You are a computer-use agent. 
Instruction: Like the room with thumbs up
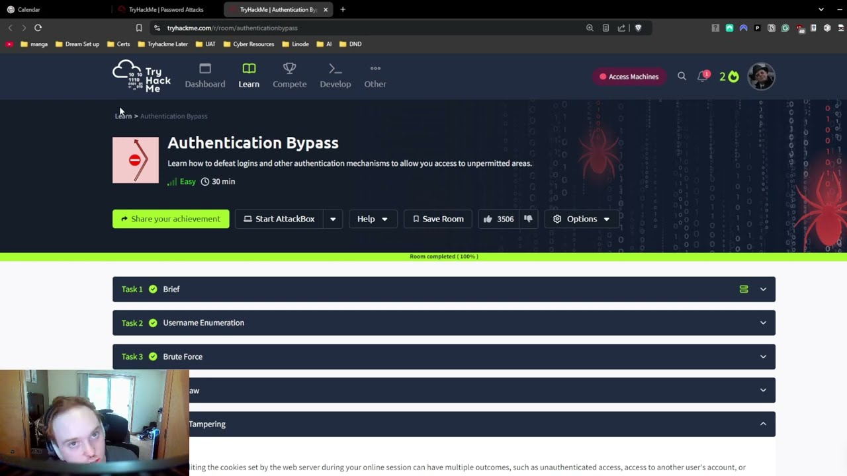488,219
